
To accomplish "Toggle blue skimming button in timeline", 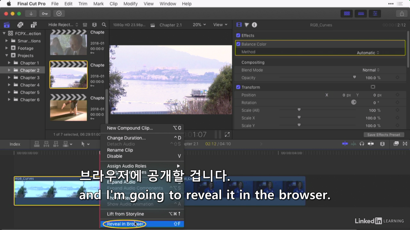I will pyautogui.click(x=345, y=144).
